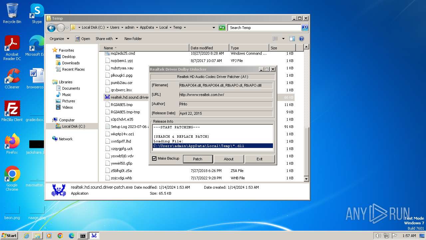Open Documents library in navigation pane
The image size is (426, 240).
(x=71, y=88)
